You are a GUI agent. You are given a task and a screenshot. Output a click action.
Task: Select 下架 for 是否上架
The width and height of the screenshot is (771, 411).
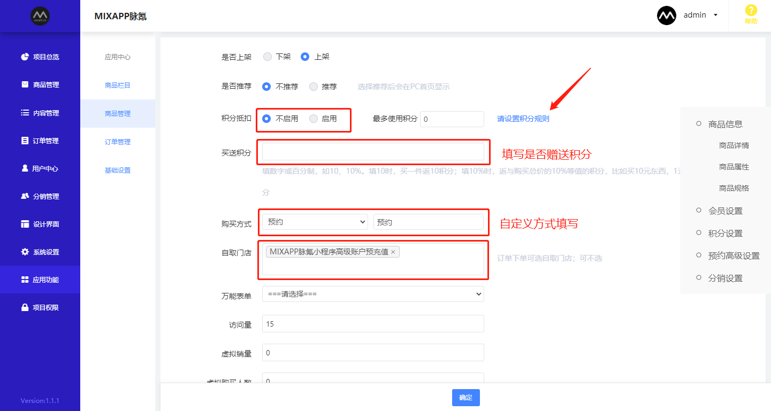coord(268,57)
